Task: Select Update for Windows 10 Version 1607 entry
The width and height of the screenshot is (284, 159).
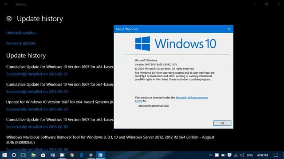Action: coord(60,102)
